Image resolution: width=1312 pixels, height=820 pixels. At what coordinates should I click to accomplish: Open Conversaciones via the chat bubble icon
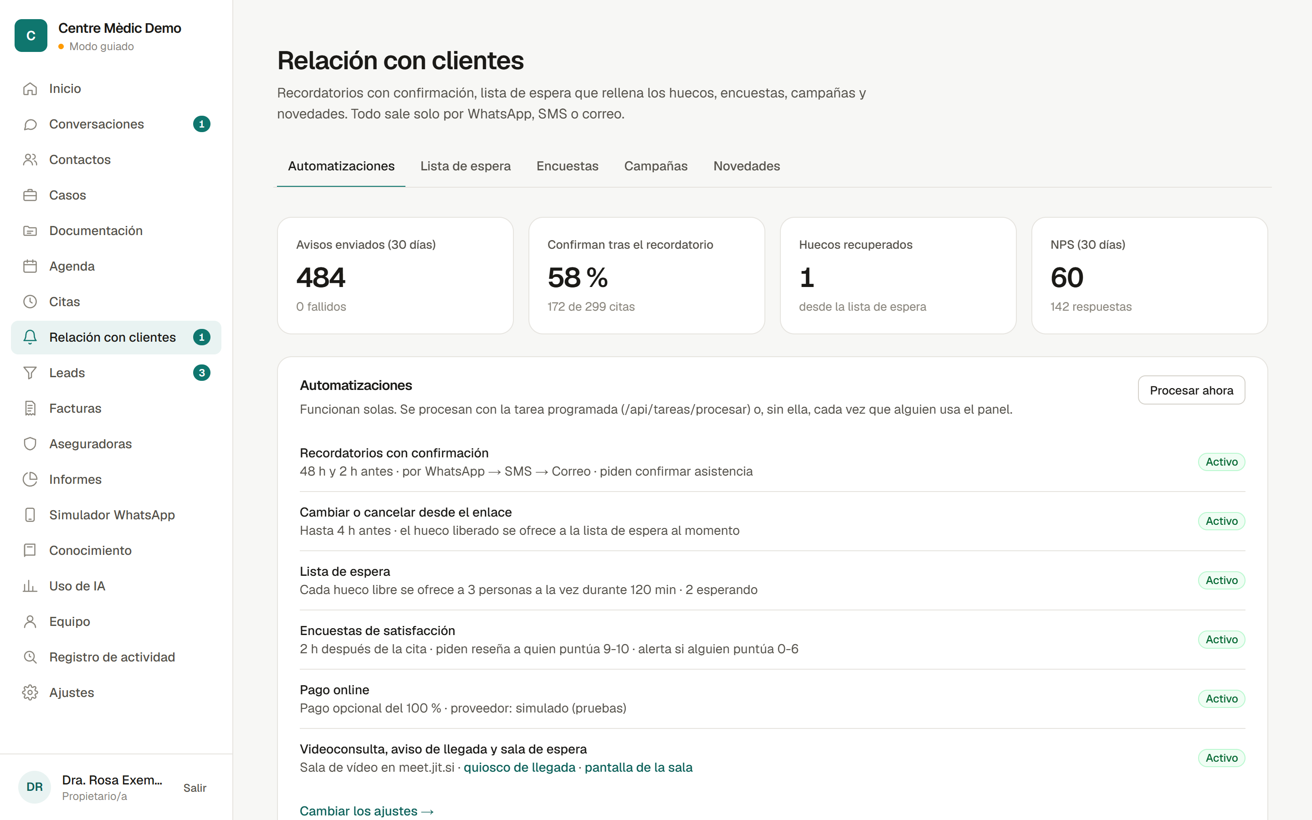(x=31, y=124)
